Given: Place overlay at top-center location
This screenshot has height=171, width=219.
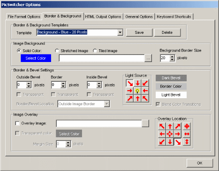Looking at the screenshot, I should click(170, 126).
